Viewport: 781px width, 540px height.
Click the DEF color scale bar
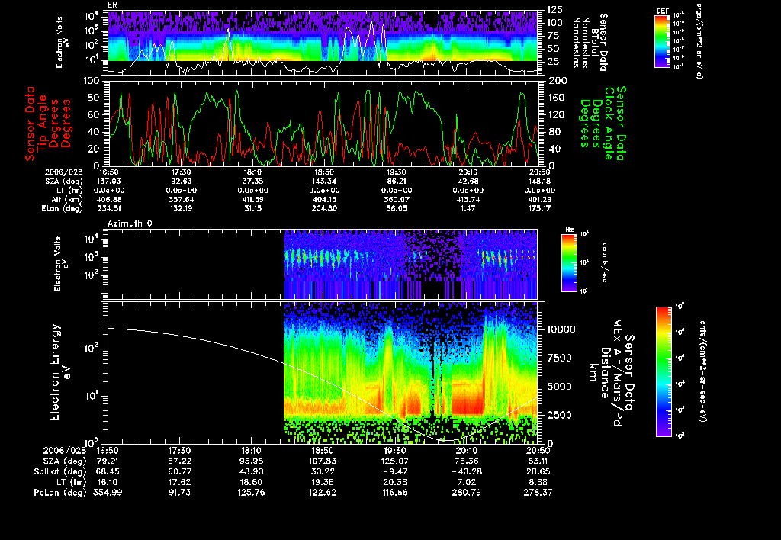coord(662,41)
